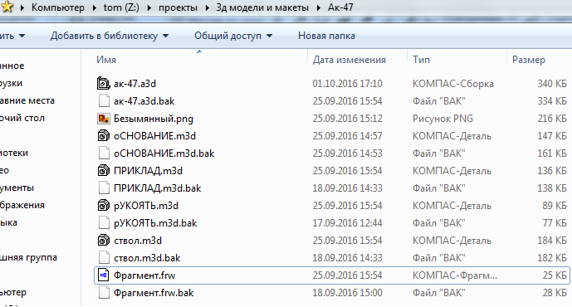572x307 pixels.
Task: Select the ПРИКЛАД.m3d part icon
Action: tap(104, 171)
